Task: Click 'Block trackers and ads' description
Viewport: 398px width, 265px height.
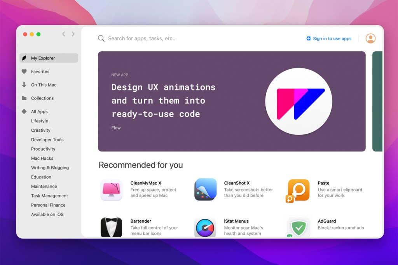Action: pos(340,228)
